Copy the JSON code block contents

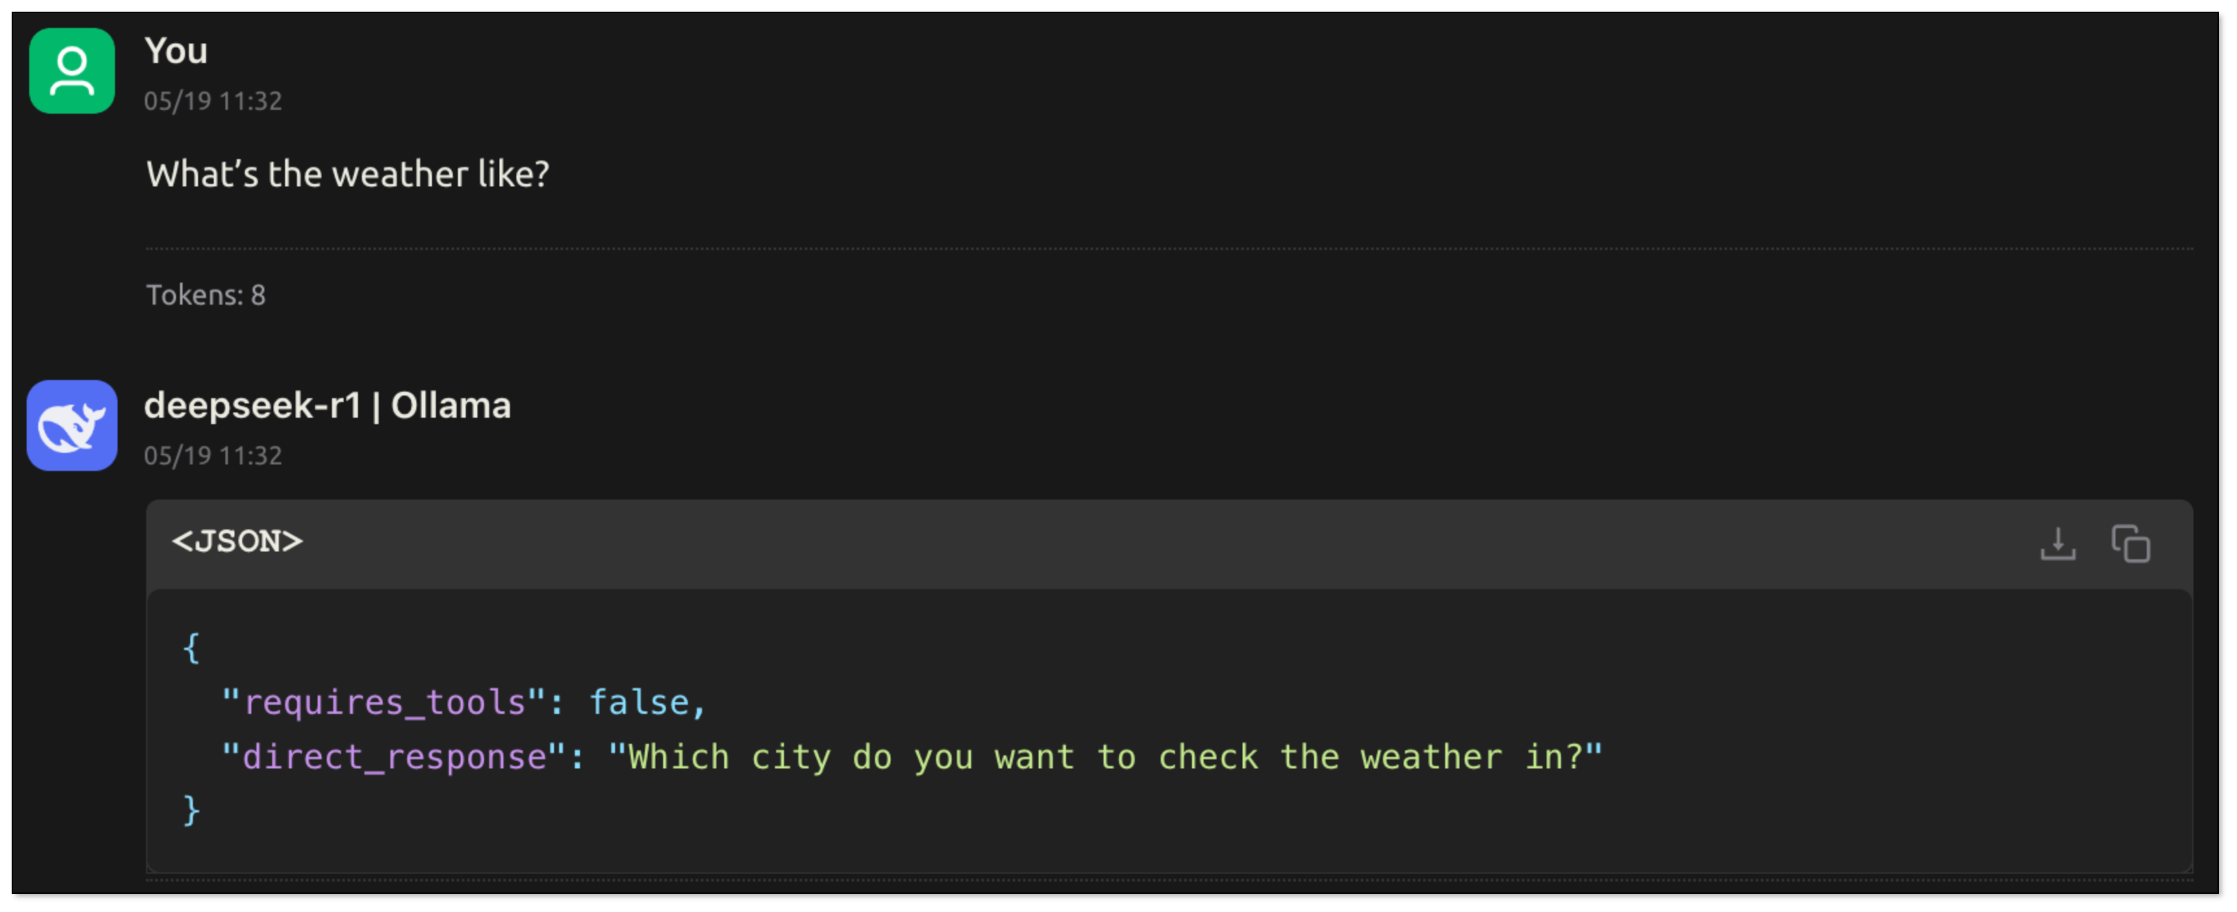pyautogui.click(x=2131, y=544)
